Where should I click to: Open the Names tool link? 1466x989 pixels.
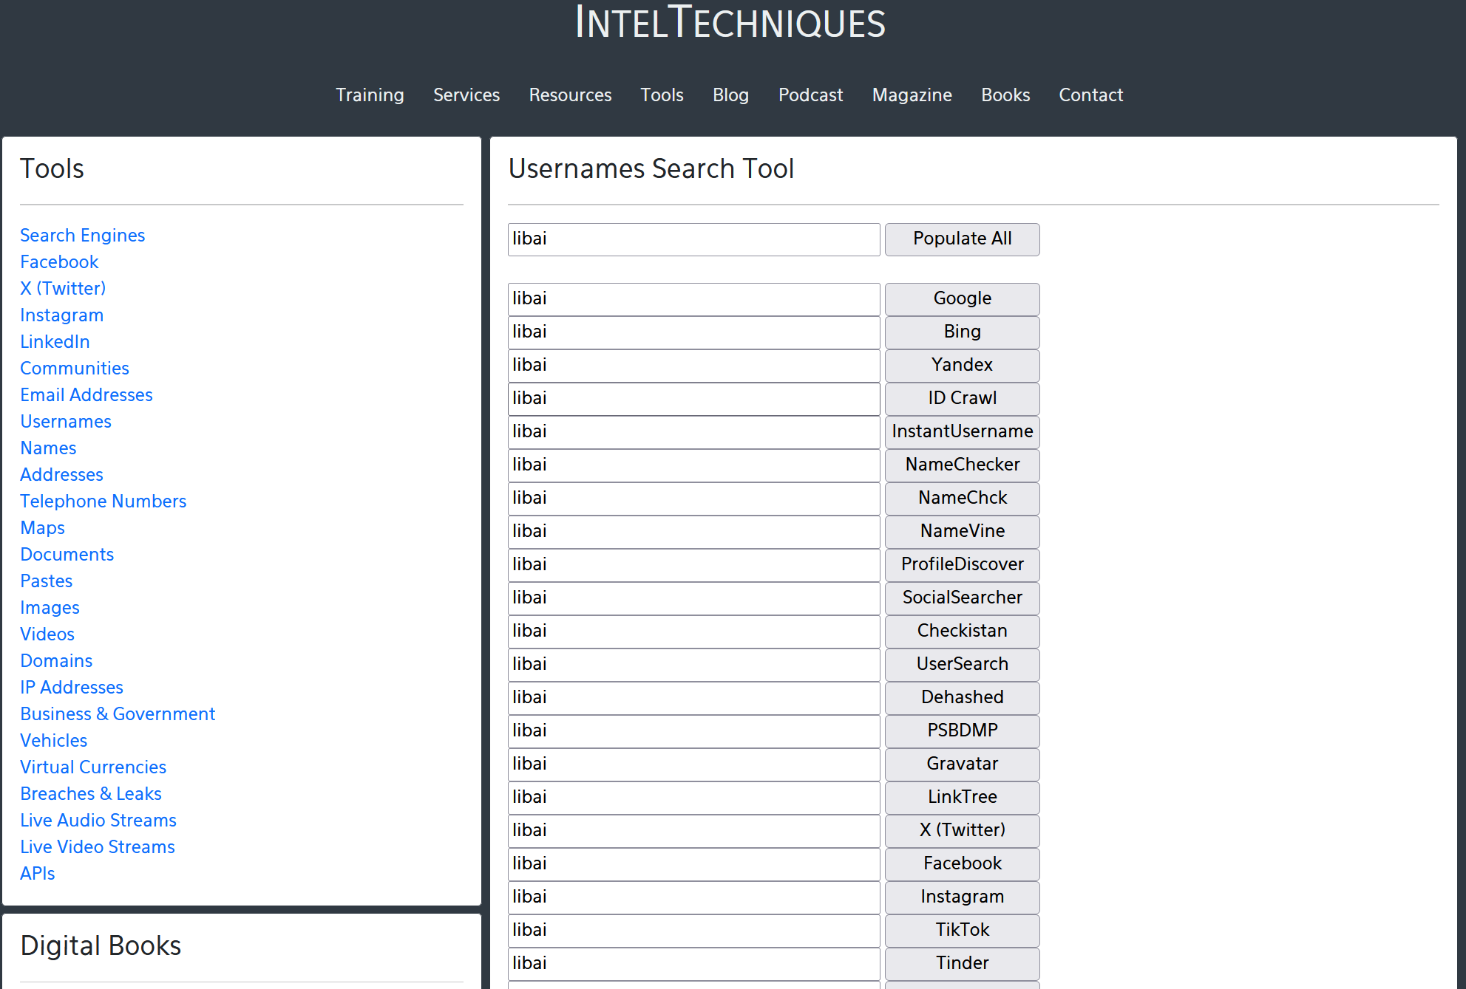pos(48,448)
